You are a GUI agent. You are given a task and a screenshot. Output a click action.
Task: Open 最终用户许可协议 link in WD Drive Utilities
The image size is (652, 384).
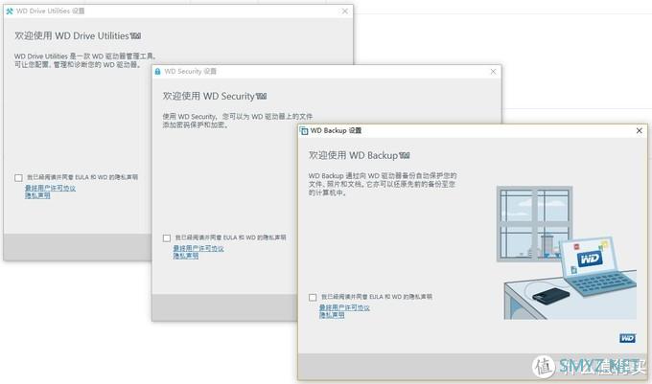tap(50, 188)
